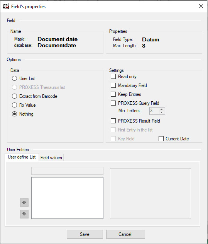Screen dimensions: 208x244
Task: Click the Field's properties title bar icon
Action: pyautogui.click(x=6, y=6)
